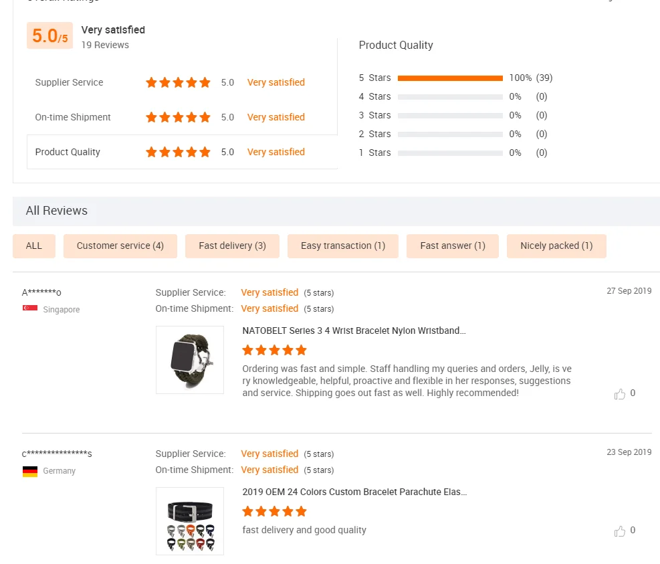Click thumbs-up icon on Singapore review

pyautogui.click(x=620, y=394)
